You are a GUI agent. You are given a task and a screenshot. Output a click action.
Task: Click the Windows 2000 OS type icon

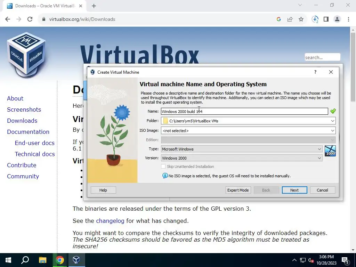330,151
